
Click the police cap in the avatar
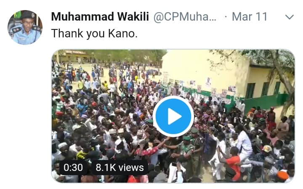[27, 15]
